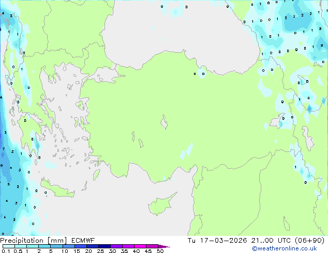The height and width of the screenshot is (253, 328).
Task: Click the 'ECMWF' model label
Action: [x=83, y=241]
